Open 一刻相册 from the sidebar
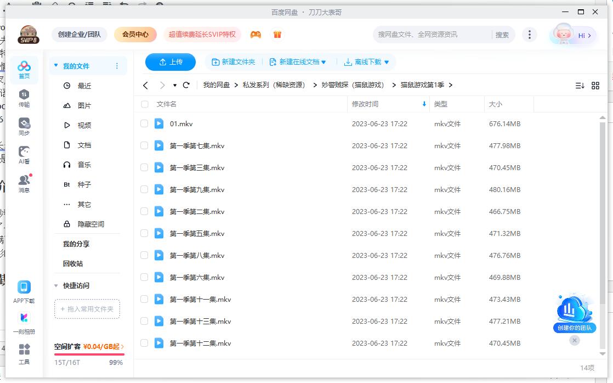The height and width of the screenshot is (383, 613). (24, 324)
